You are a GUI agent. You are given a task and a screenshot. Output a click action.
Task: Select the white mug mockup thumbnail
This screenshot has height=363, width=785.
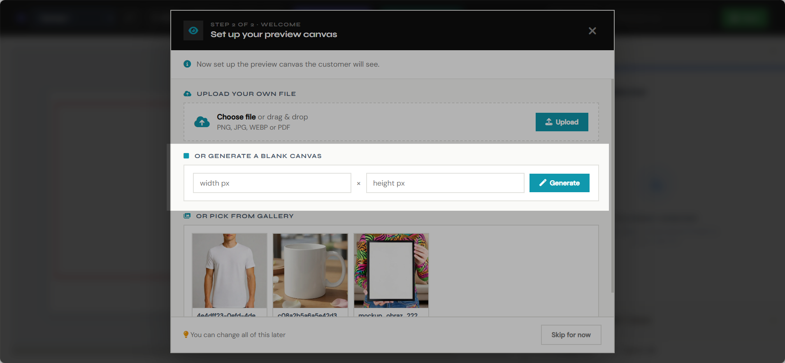tap(310, 271)
